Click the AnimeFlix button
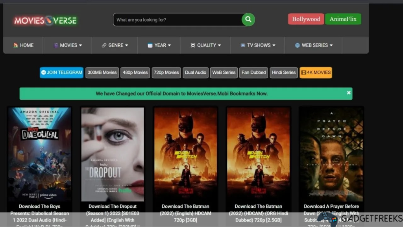Viewport: 403px width, 227px height. (x=343, y=19)
